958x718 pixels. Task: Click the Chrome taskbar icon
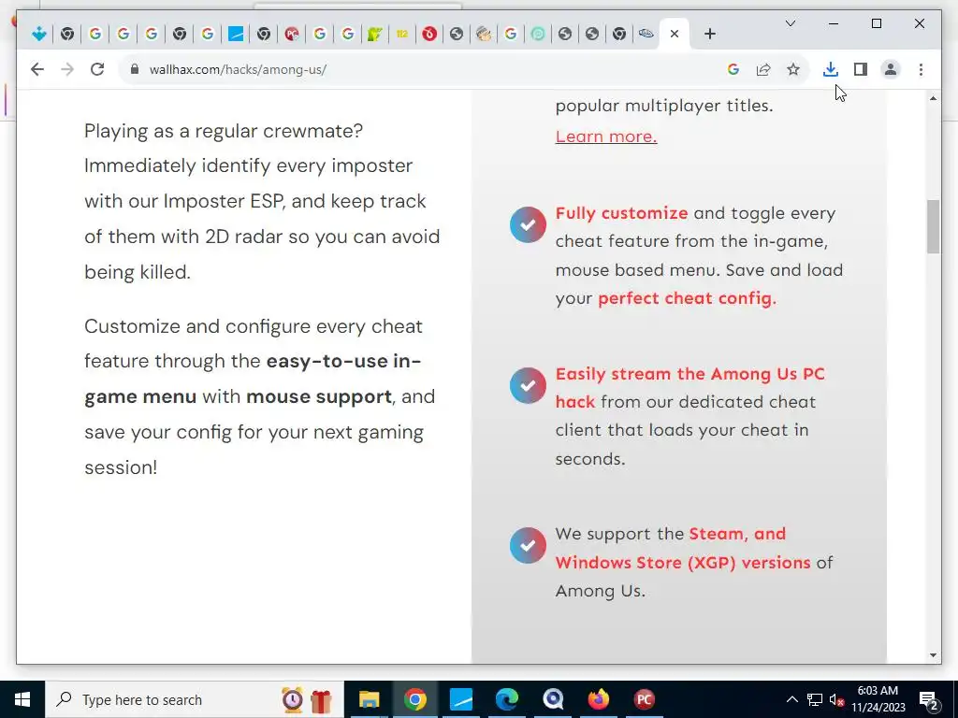(x=414, y=699)
